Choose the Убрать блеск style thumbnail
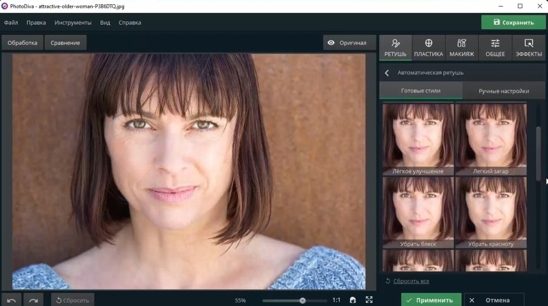Screen dimensions: 548x306 coord(418,212)
